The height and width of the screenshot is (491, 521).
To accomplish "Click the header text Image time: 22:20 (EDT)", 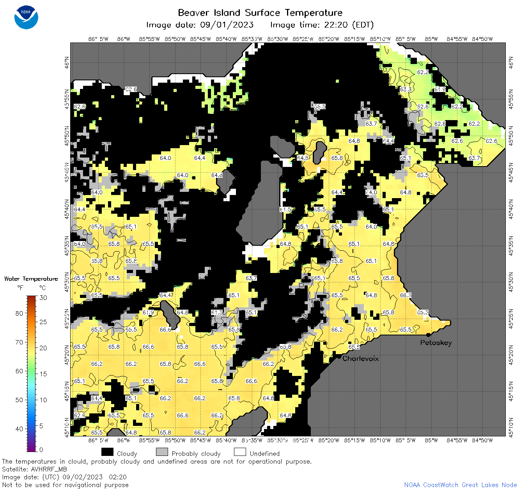I will coord(322,25).
